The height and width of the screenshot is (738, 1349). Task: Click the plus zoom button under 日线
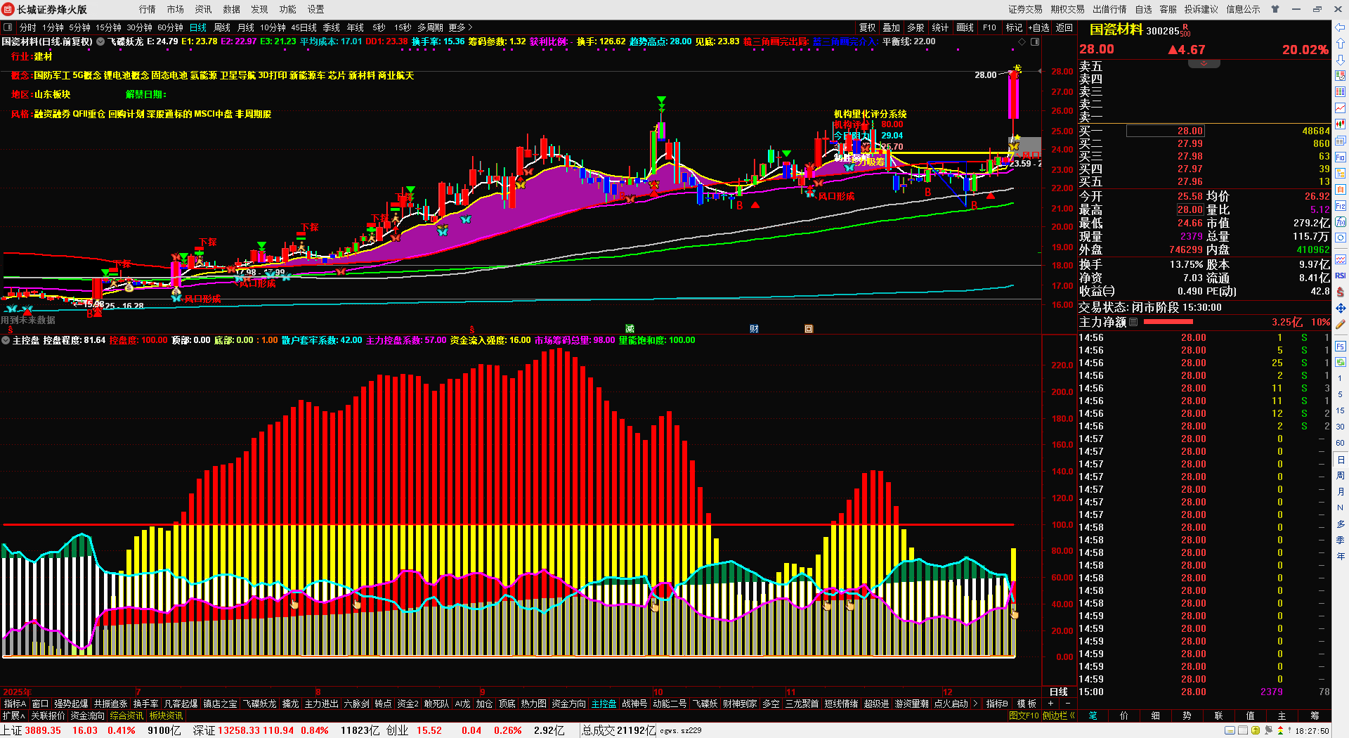pyautogui.click(x=1051, y=704)
